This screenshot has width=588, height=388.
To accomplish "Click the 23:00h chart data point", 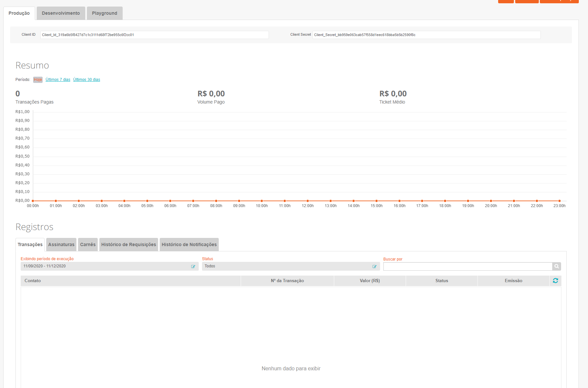I will pos(559,201).
